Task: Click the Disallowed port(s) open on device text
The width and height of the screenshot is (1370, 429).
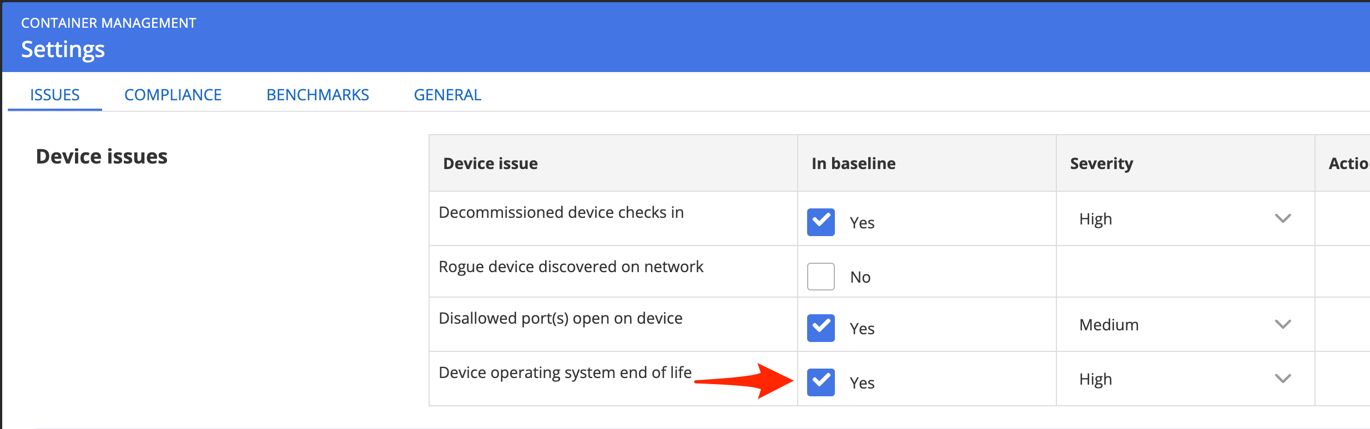Action: 560,318
